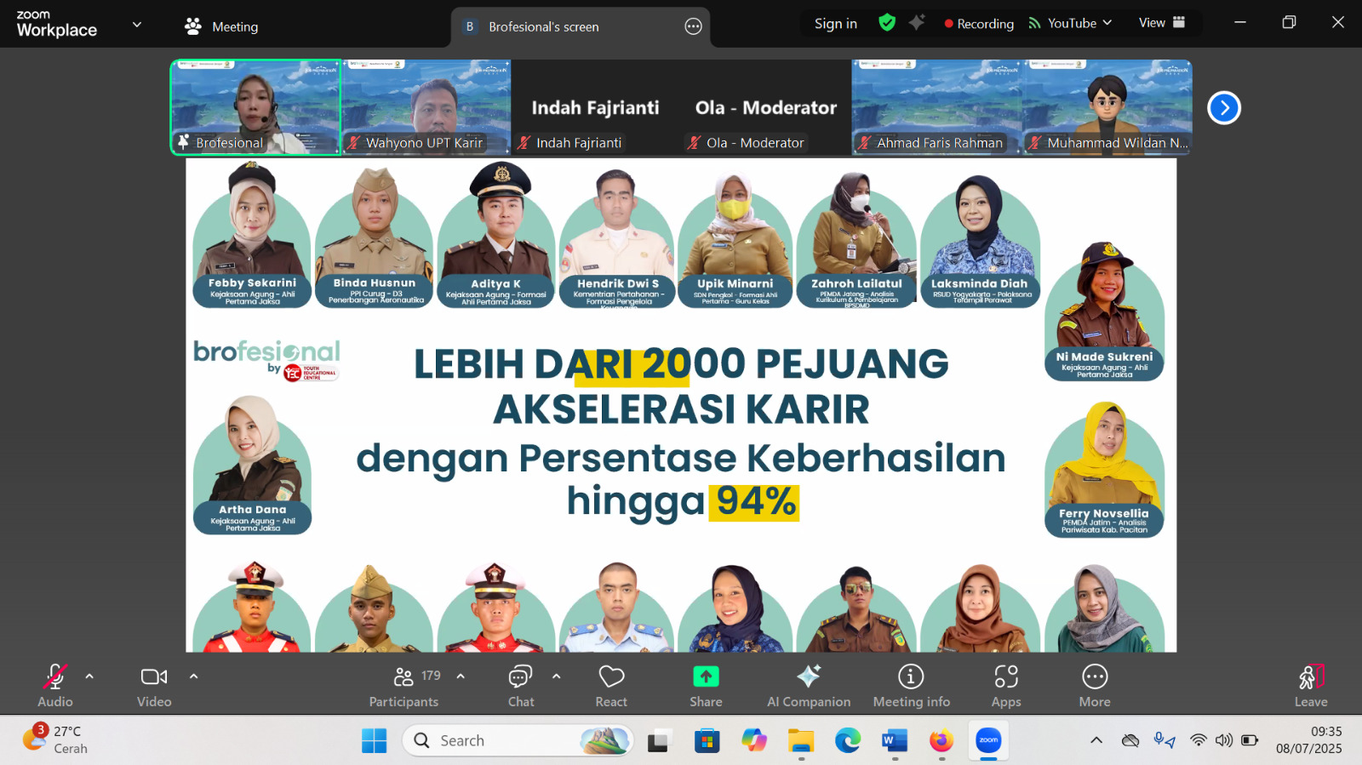Open the More options menu

[1095, 685]
